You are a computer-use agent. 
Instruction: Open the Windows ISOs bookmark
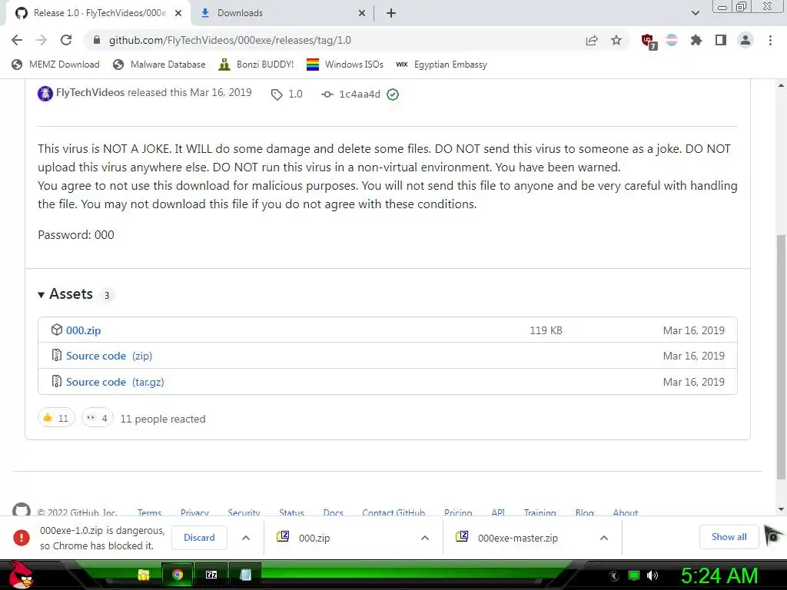click(x=345, y=65)
